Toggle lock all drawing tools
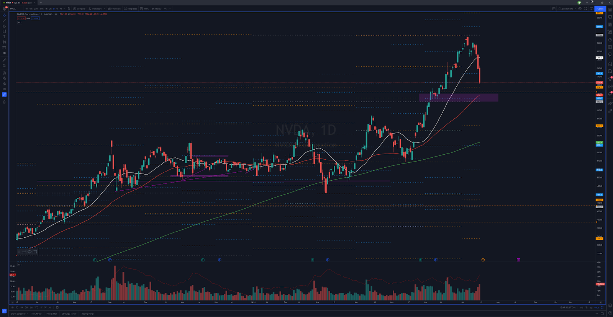Viewport: 613px width, 317px height. pos(4,84)
